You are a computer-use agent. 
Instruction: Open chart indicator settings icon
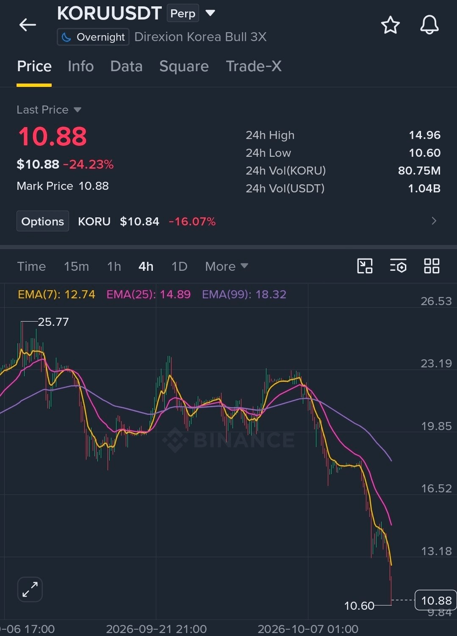(x=398, y=266)
